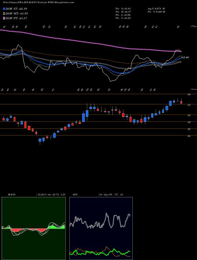This screenshot has height=260, width=197.
Task: Click the last red candlestick on the price chart
Action: 181,102
